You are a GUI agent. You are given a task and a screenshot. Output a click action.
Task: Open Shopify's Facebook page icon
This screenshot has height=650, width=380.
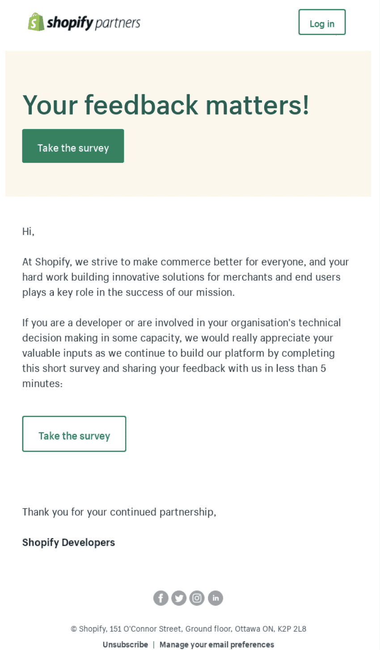click(x=160, y=598)
